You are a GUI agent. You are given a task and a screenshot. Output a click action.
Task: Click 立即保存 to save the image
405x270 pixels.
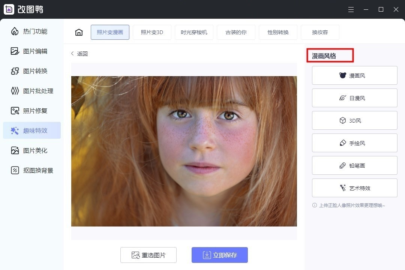point(219,255)
